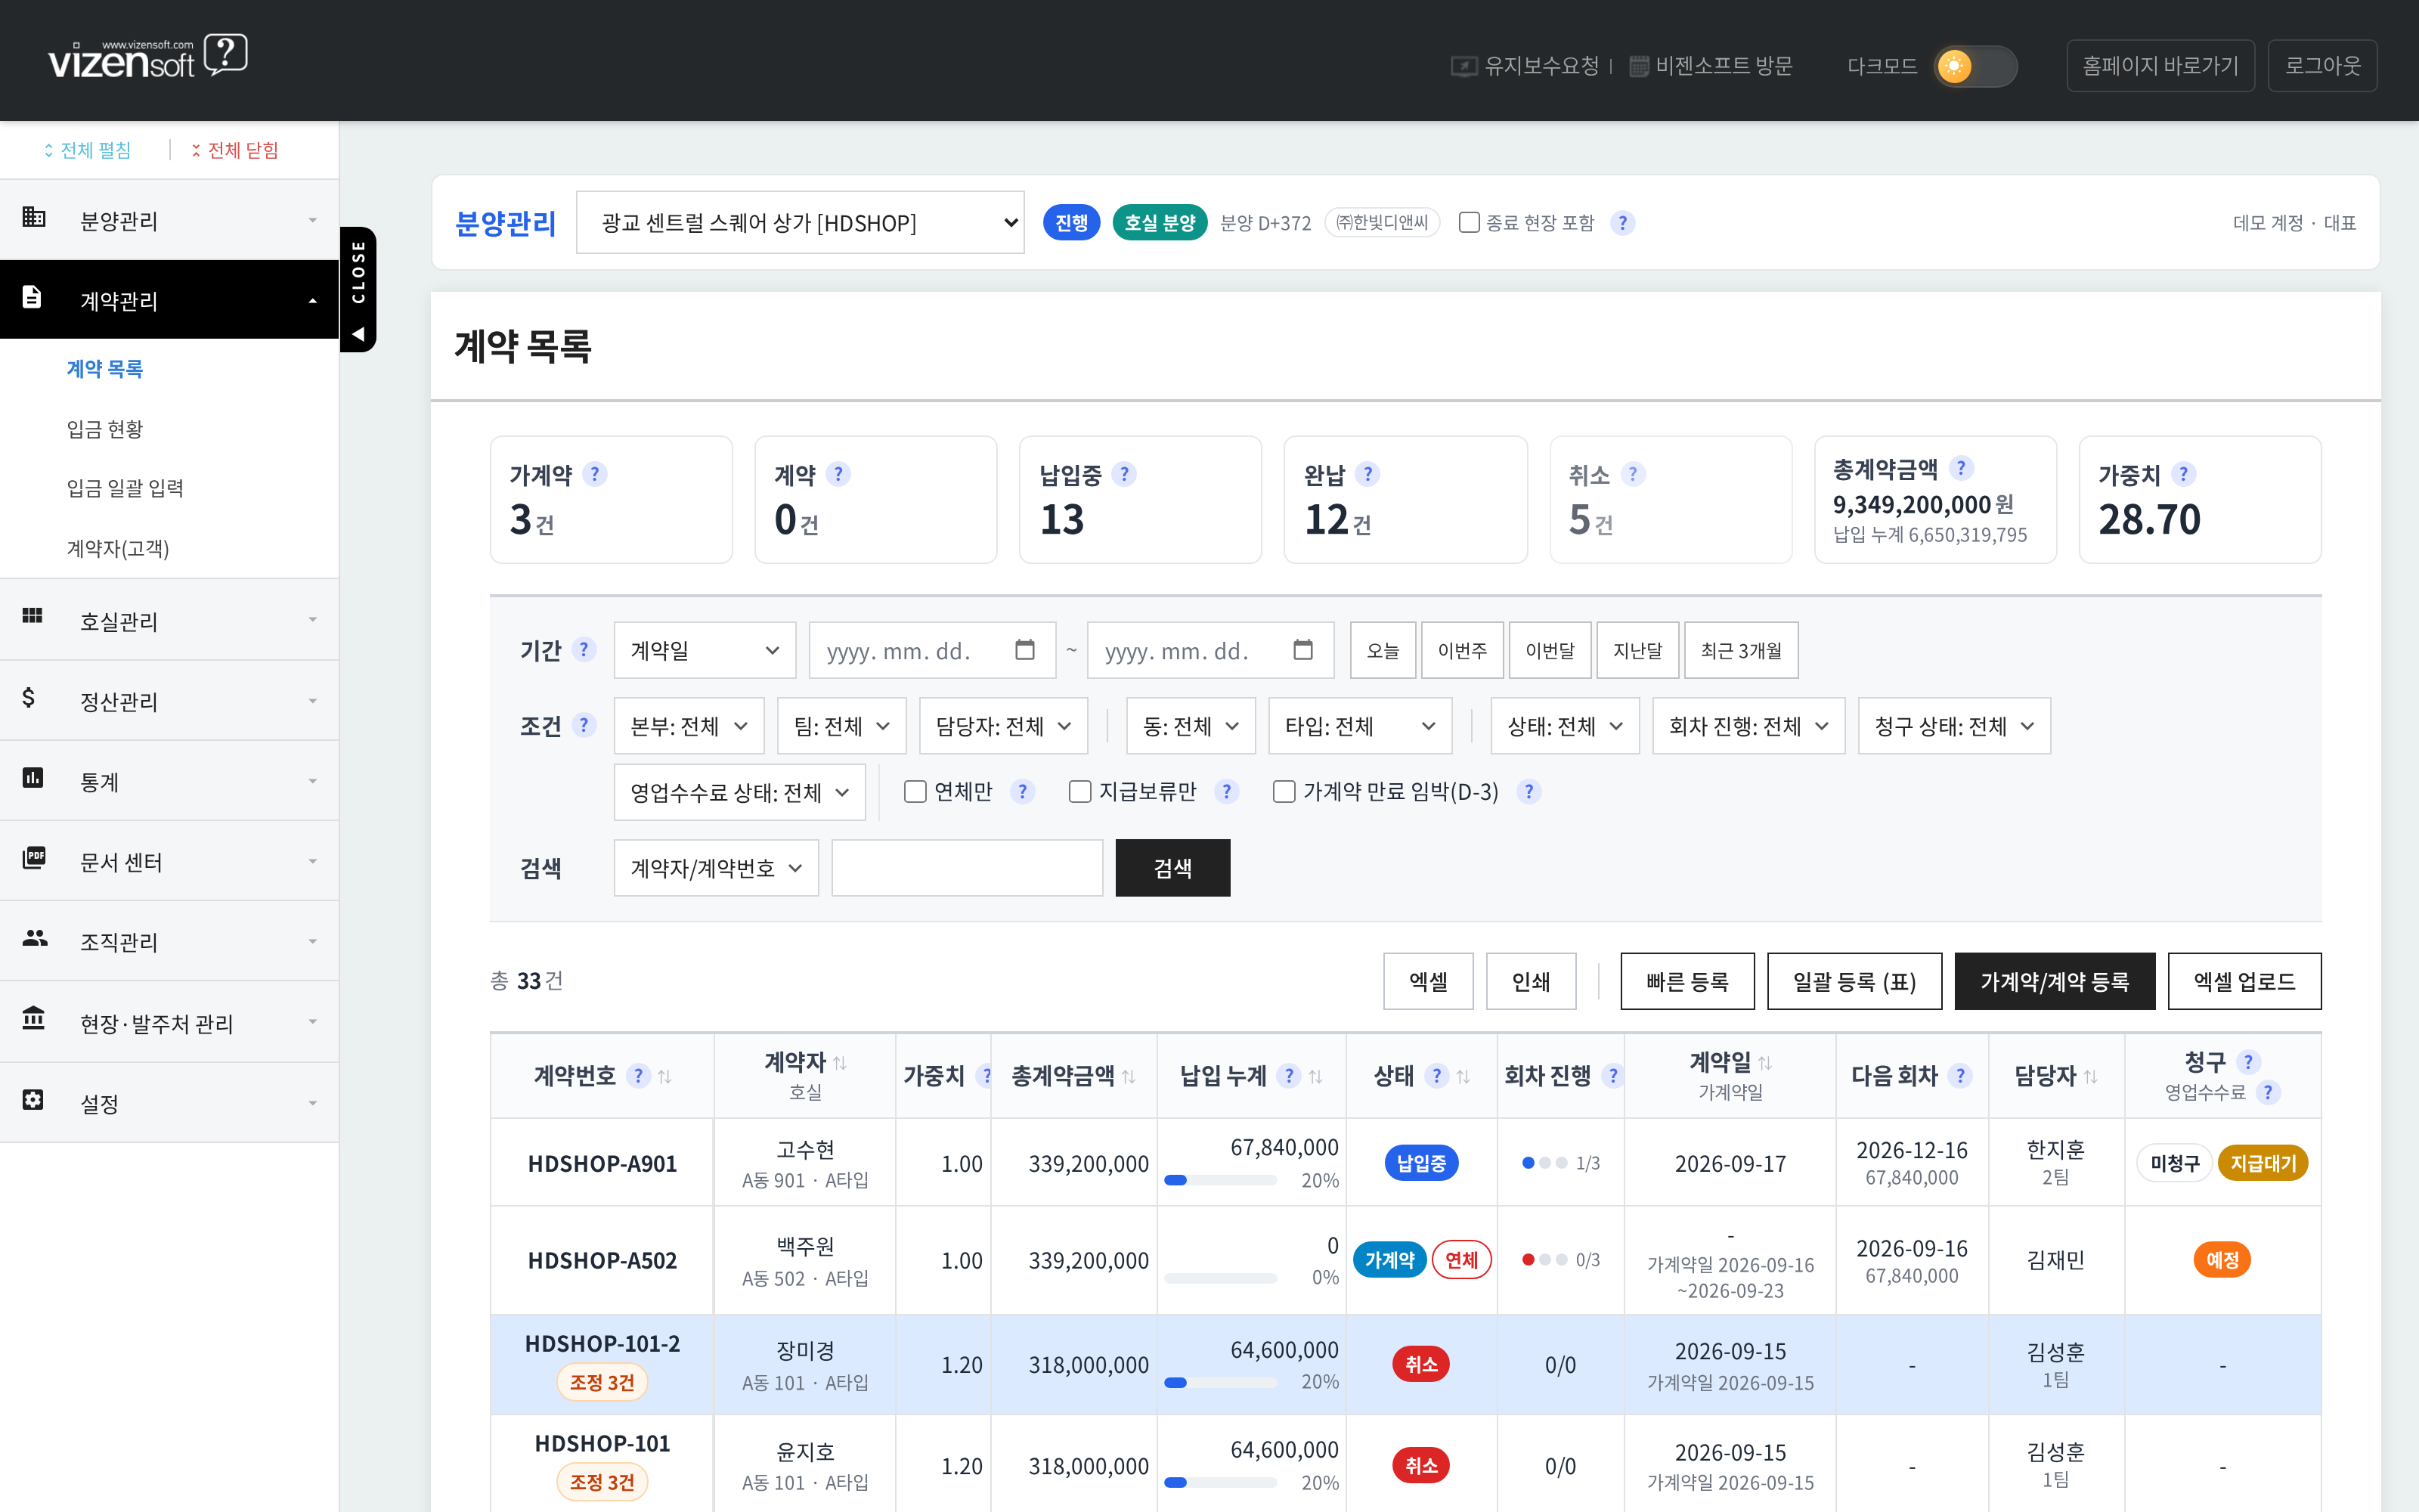This screenshot has width=2419, height=1512.
Task: Click the 인쇄 button
Action: pos(1530,981)
